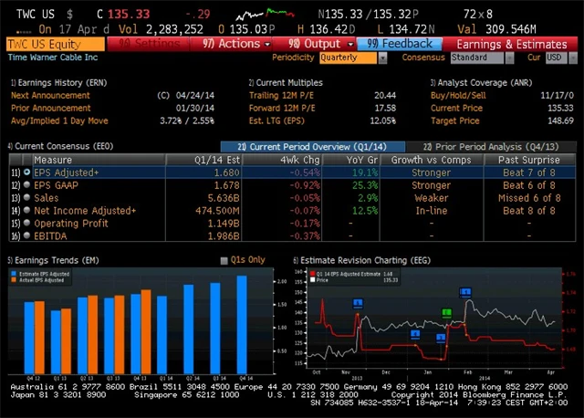Click the red EPS Adjusted Estimate legend swatch
Screen dimensions: 584x418
point(311,272)
